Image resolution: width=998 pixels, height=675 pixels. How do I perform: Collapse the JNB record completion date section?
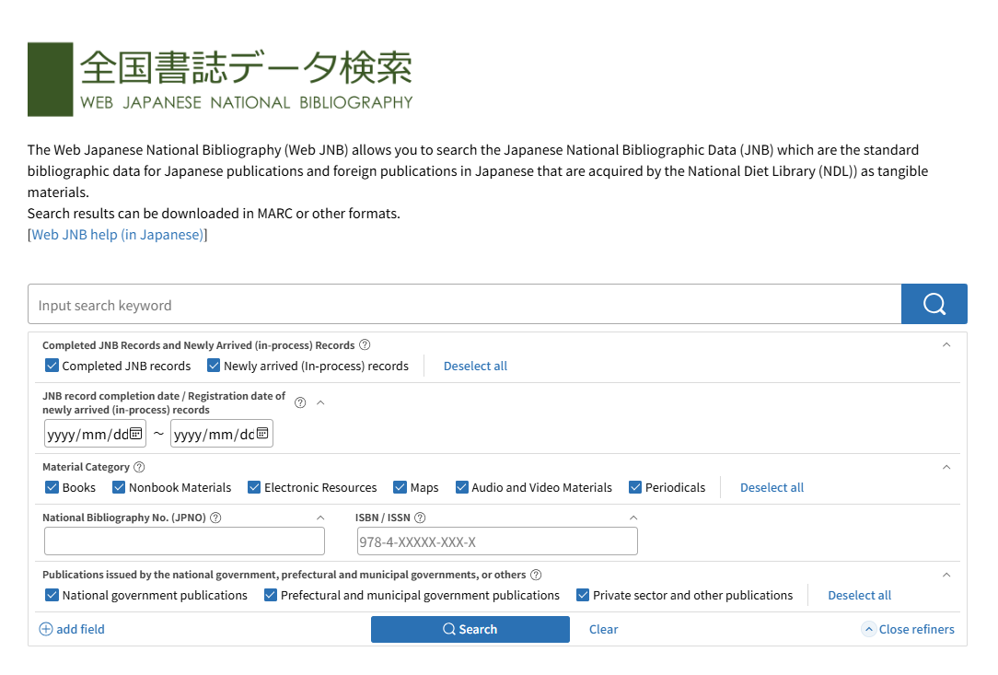(x=321, y=402)
